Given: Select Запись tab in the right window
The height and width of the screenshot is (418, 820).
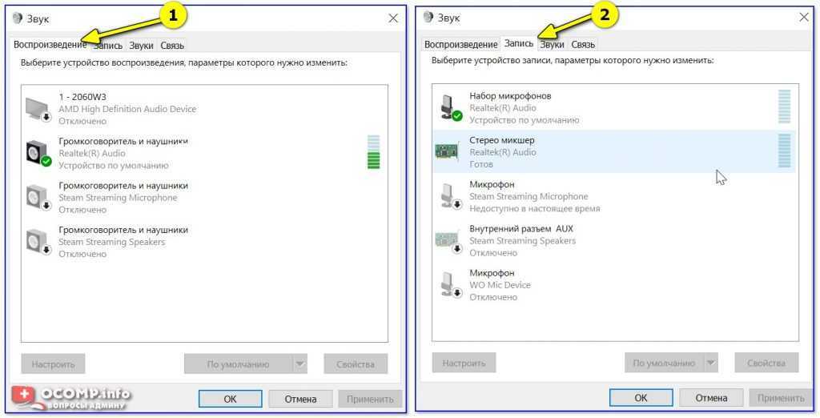Looking at the screenshot, I should (x=519, y=43).
